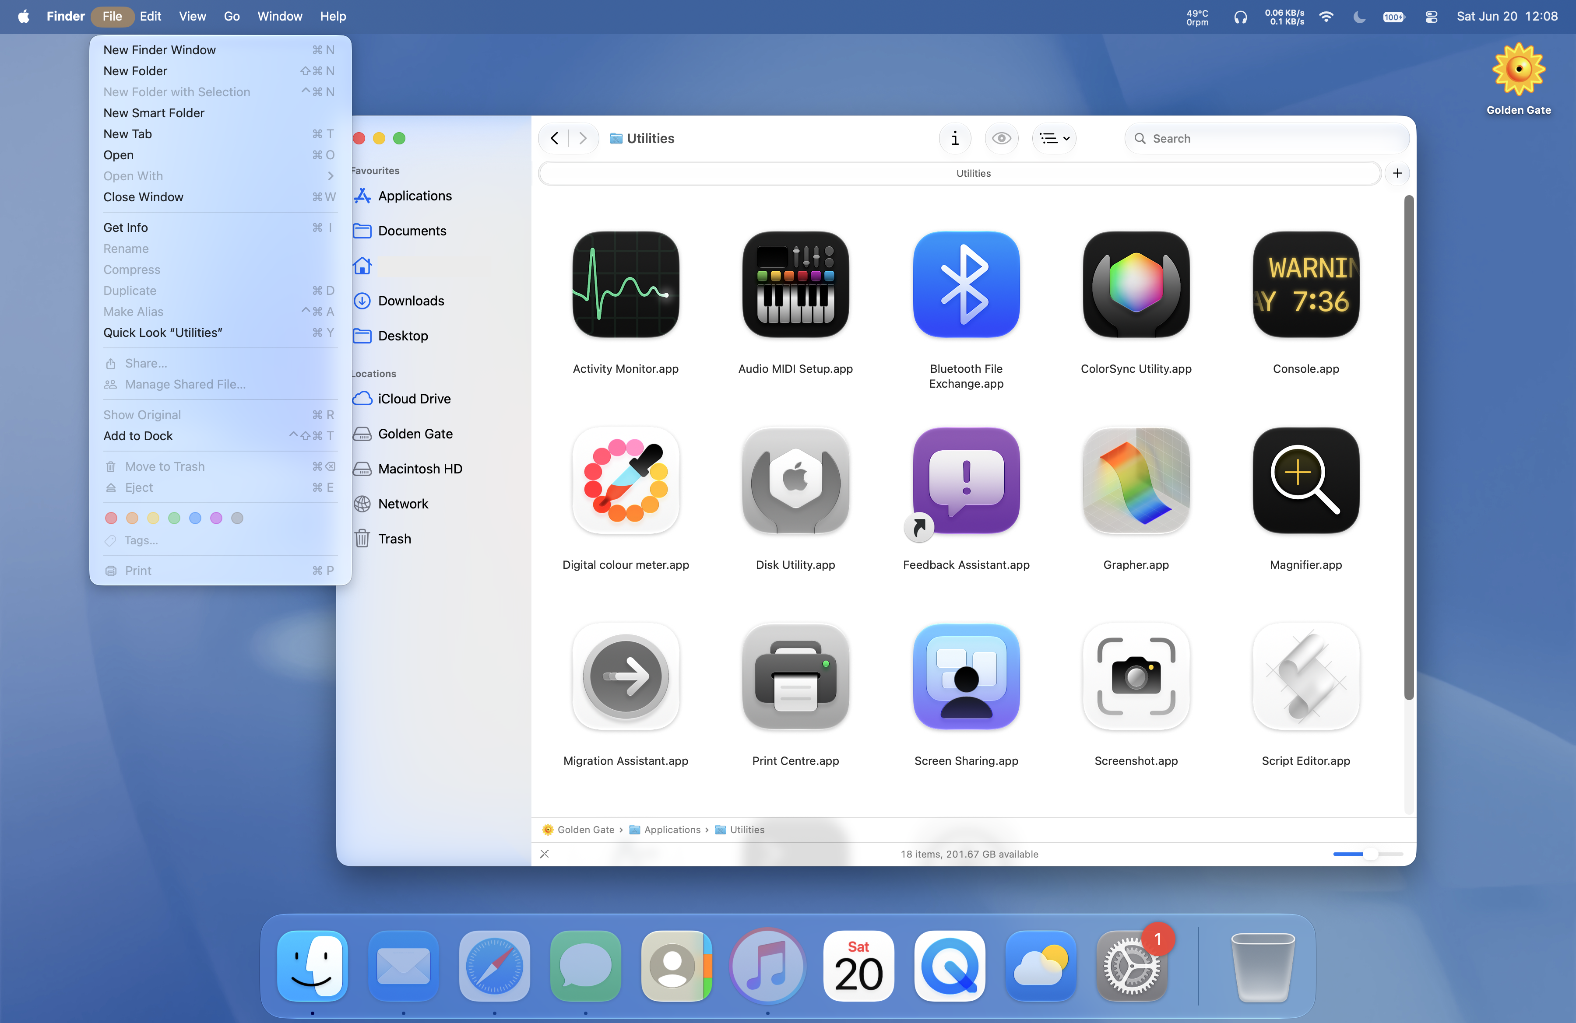Toggle Focus moon icon in menu bar
The image size is (1576, 1023).
pyautogui.click(x=1359, y=17)
